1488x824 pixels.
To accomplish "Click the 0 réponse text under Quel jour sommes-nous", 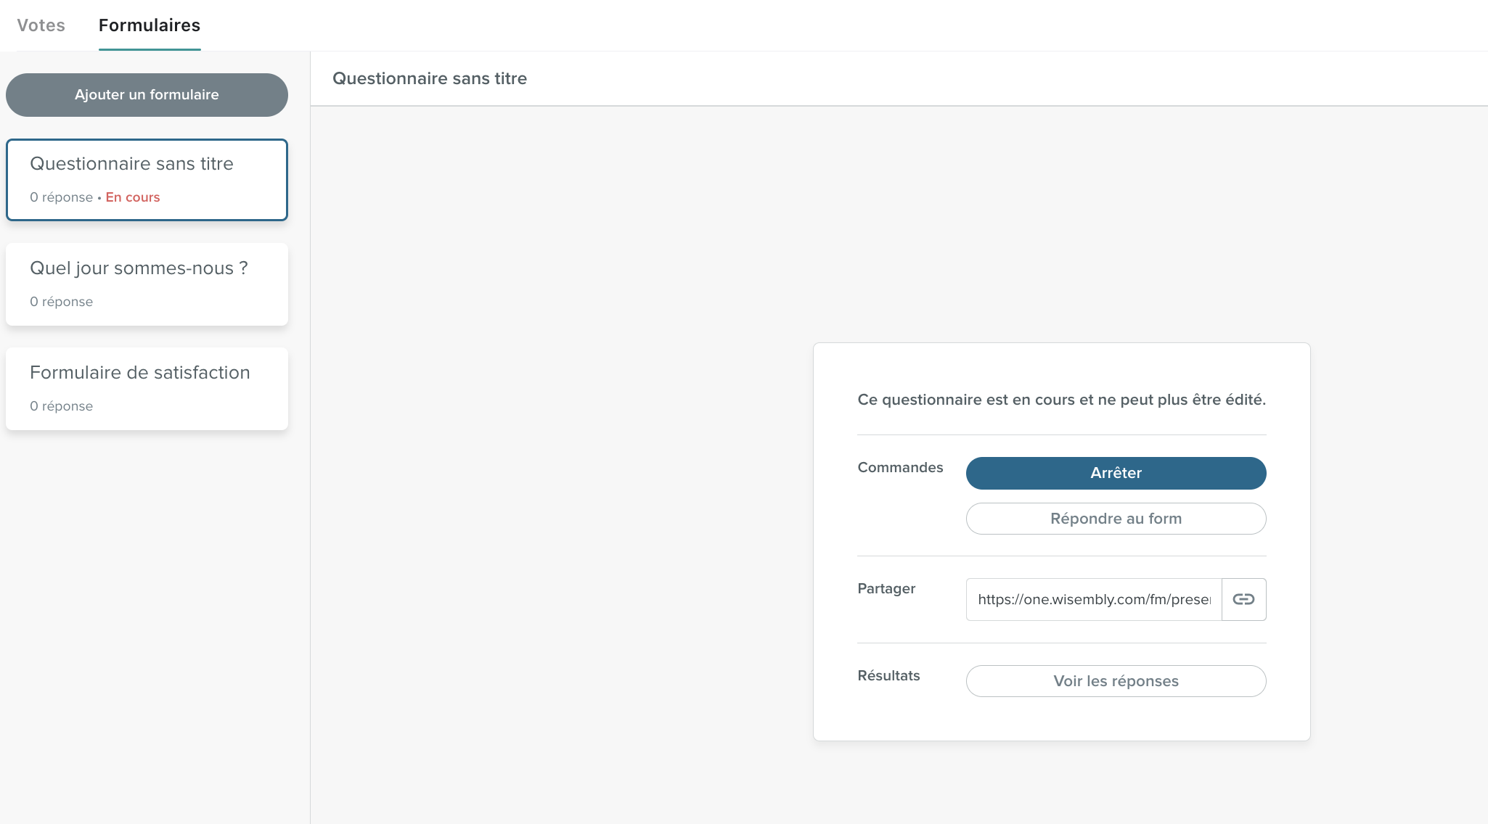I will [x=62, y=302].
